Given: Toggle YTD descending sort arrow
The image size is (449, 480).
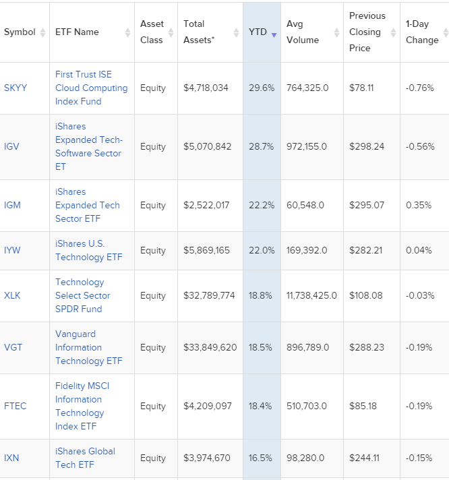Looking at the screenshot, I should pos(274,33).
